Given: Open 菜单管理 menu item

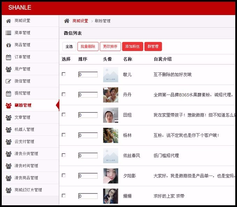Looking at the screenshot, I should (30, 33).
